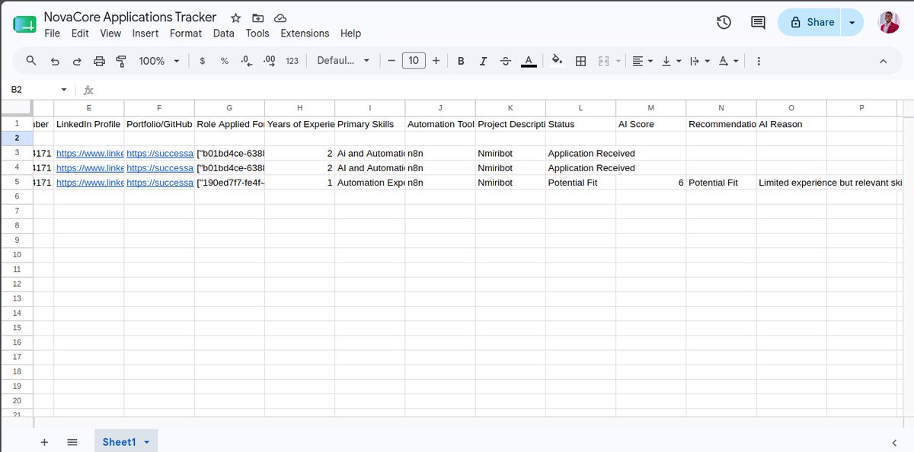Open the comments panel icon

[x=758, y=23]
